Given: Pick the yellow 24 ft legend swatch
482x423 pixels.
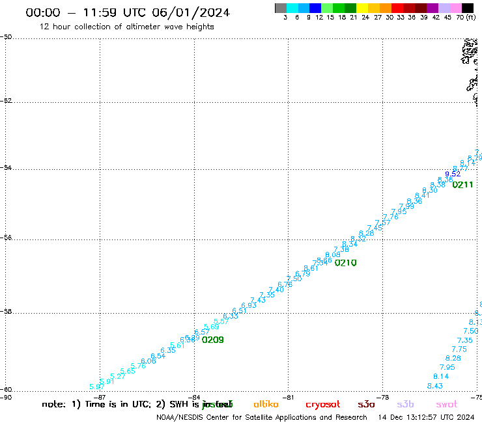Looking at the screenshot, I should [x=362, y=8].
